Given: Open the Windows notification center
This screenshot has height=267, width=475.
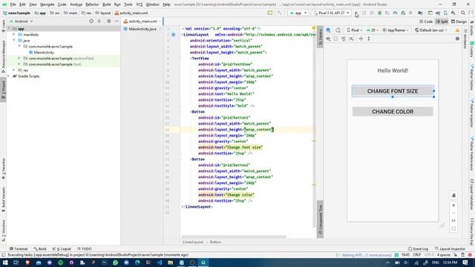Looking at the screenshot, I should click(x=465, y=263).
